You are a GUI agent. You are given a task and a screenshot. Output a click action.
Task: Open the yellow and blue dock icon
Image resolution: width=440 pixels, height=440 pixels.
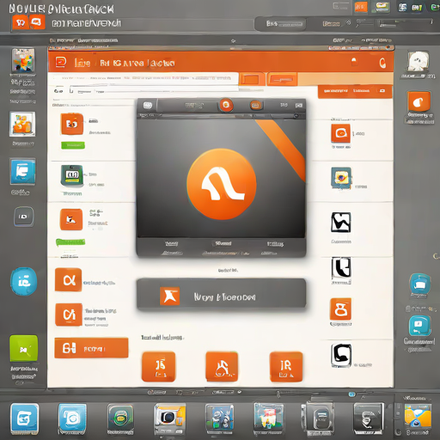click(418, 416)
